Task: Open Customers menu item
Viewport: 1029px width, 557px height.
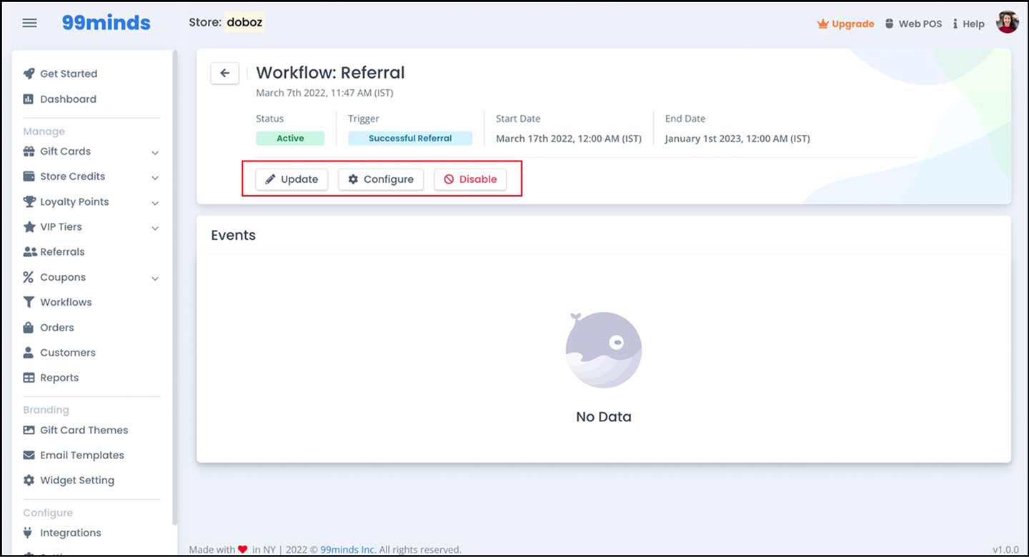Action: 68,353
